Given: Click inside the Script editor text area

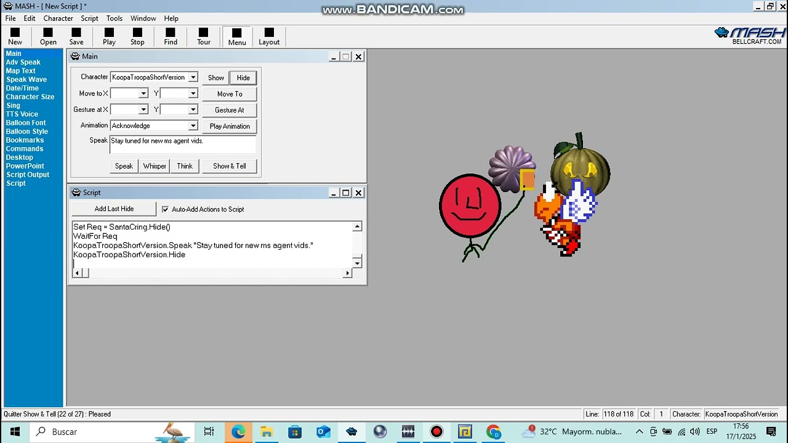Looking at the screenshot, I should point(212,245).
